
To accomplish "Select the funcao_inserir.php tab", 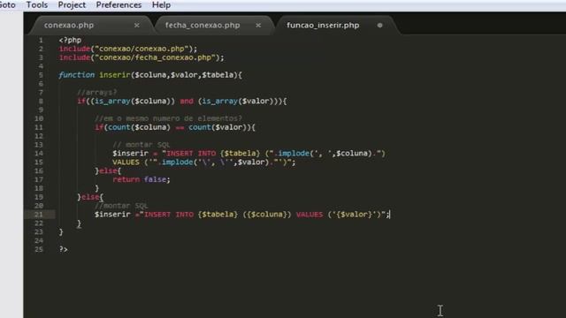I will tap(323, 26).
